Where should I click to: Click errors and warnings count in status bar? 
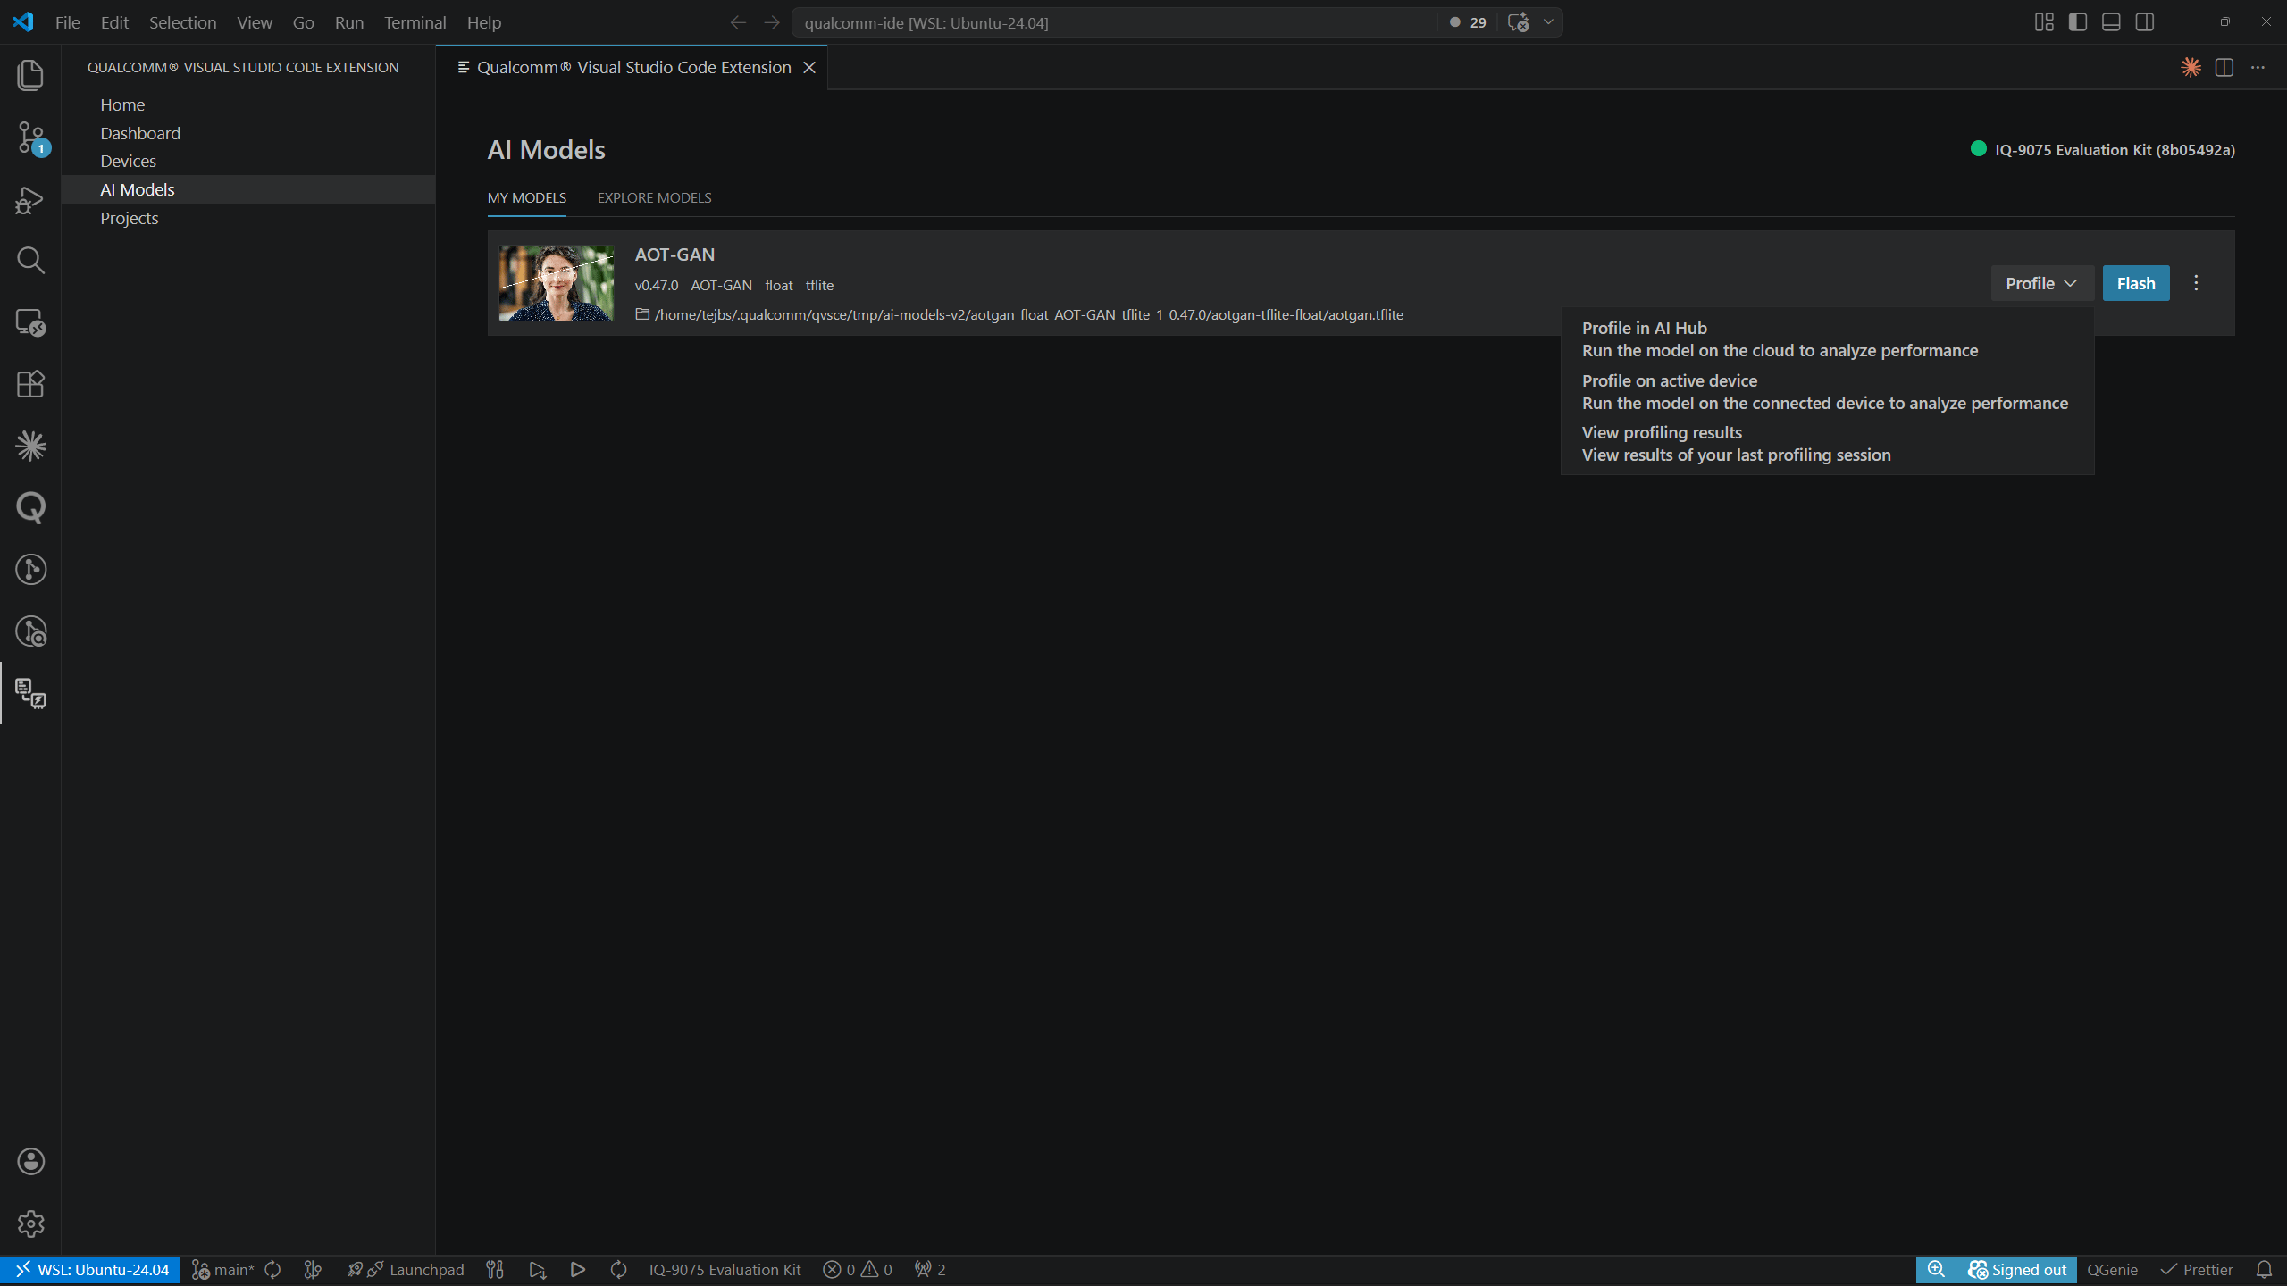click(x=858, y=1270)
